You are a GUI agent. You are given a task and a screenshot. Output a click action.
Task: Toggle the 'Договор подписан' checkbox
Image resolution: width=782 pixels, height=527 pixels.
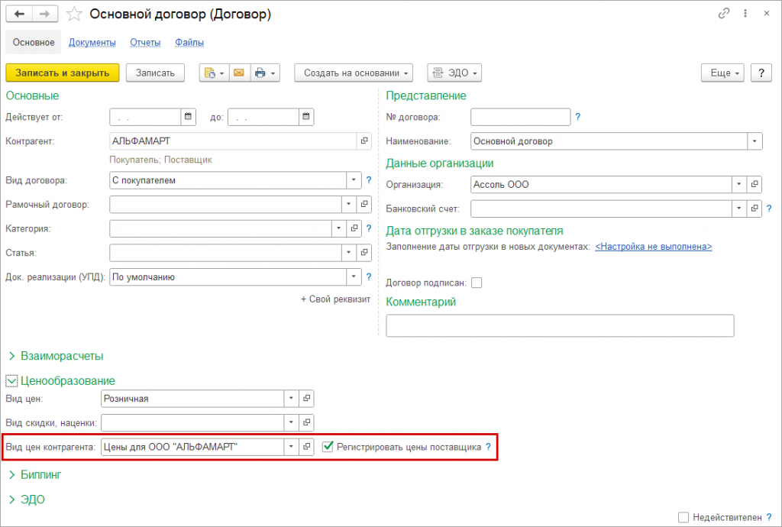click(477, 283)
